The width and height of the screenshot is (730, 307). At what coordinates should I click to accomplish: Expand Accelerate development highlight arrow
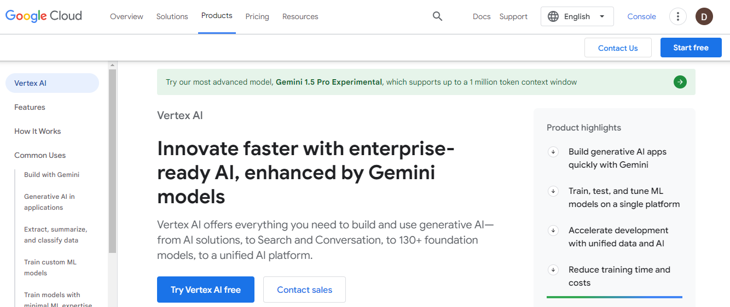553,231
